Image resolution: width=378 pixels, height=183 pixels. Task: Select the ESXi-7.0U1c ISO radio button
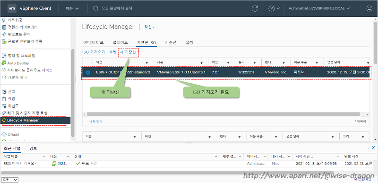point(88,72)
